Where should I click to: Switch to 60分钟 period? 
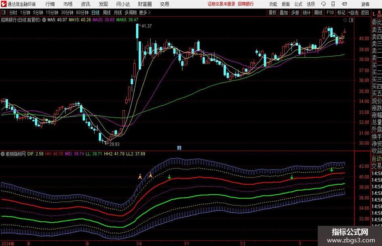pos(82,13)
